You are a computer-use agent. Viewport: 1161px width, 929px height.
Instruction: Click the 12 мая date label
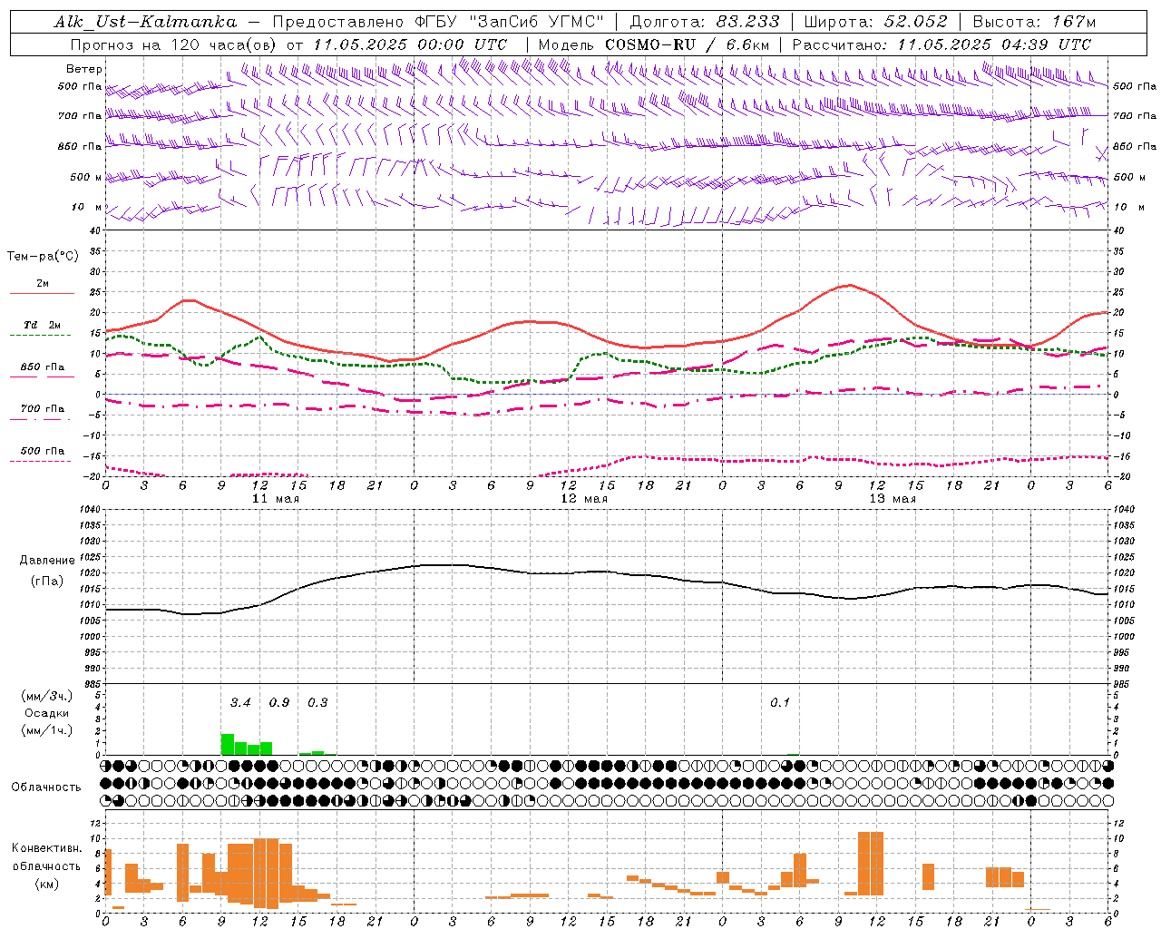click(x=584, y=499)
